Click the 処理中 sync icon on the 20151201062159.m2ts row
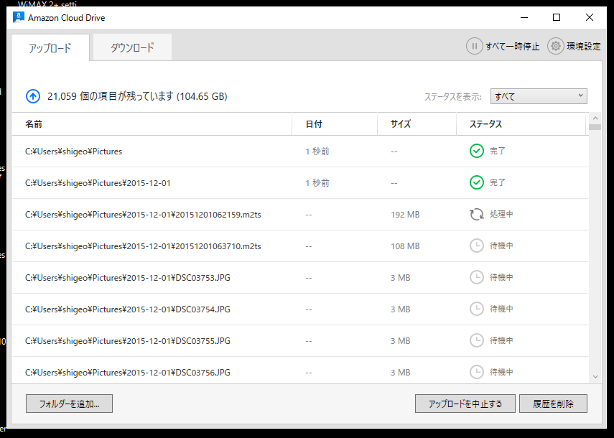 (x=477, y=215)
